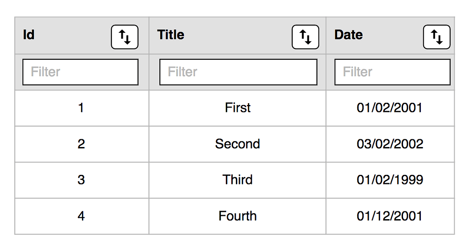Click the date 01/02/2001
The image size is (469, 247).
pyautogui.click(x=390, y=108)
